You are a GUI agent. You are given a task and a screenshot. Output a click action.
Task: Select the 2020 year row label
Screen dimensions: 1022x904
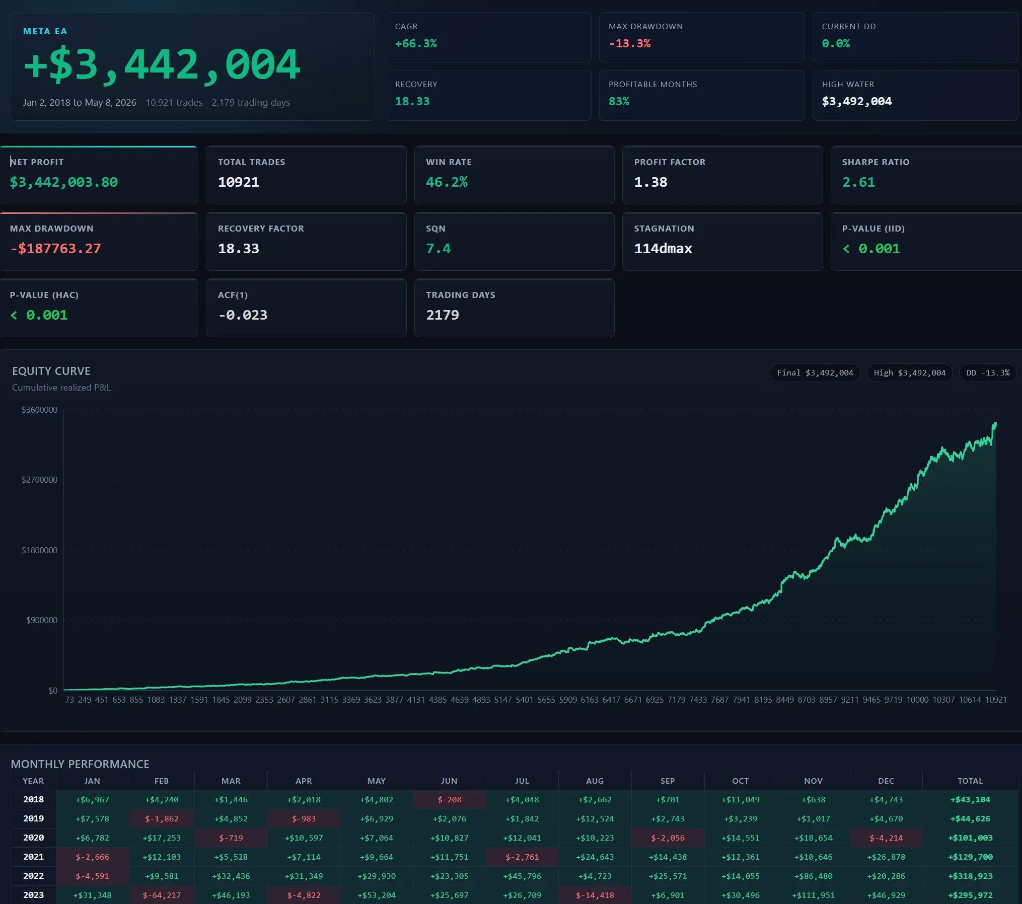33,838
